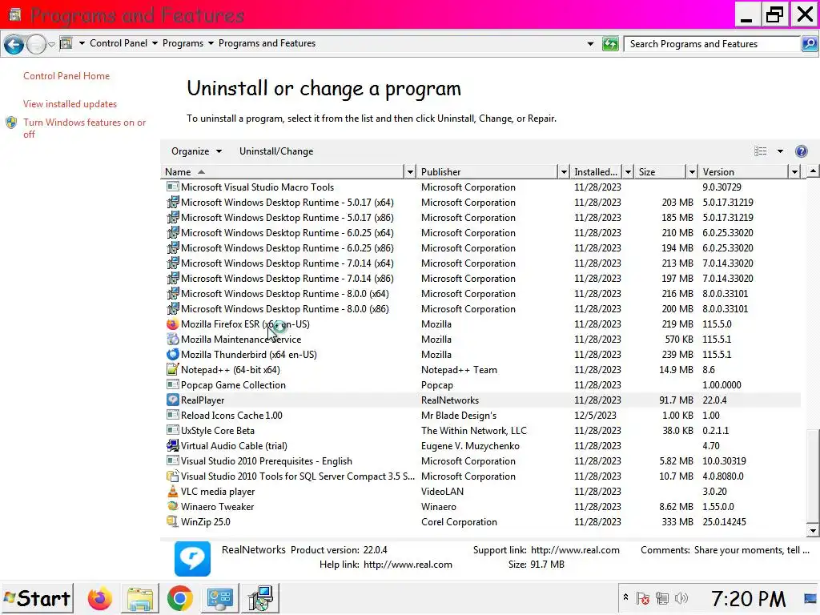Select Microsoft Visual Studio Macro Tools row
820x615 pixels.
click(481, 187)
